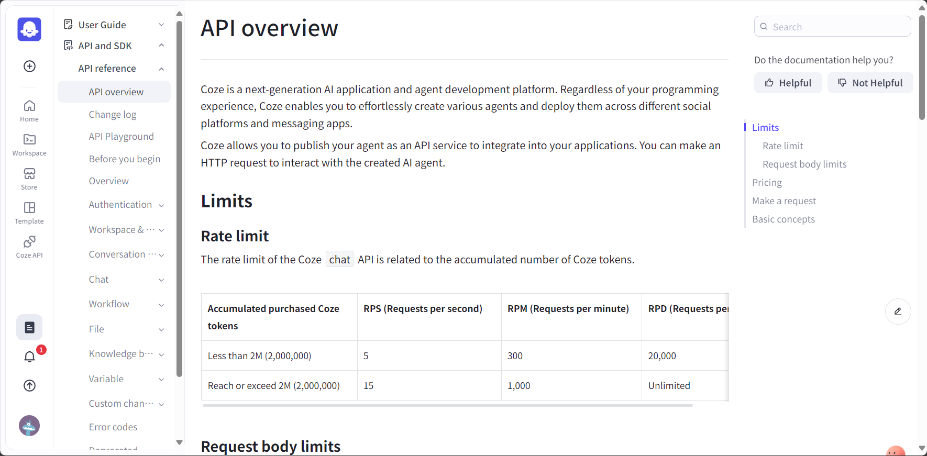Mark documentation as Helpful

click(x=788, y=83)
